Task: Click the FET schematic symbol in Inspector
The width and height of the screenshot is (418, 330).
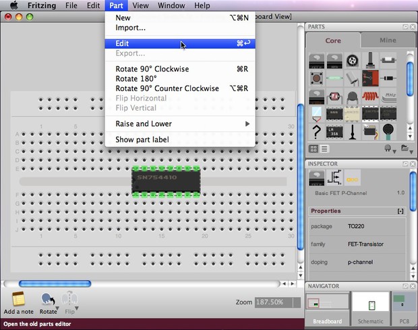Action: click(x=334, y=177)
